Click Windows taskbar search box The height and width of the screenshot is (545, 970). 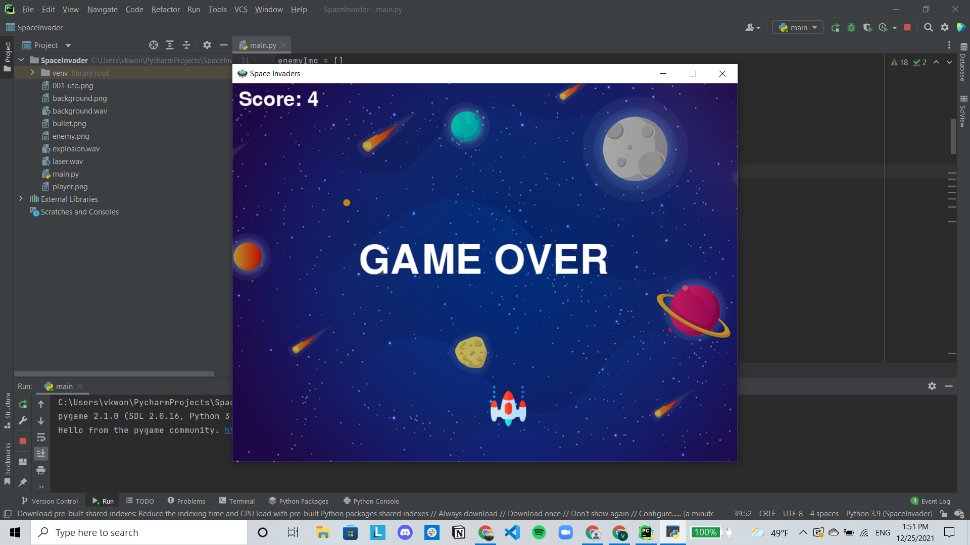coord(139,532)
